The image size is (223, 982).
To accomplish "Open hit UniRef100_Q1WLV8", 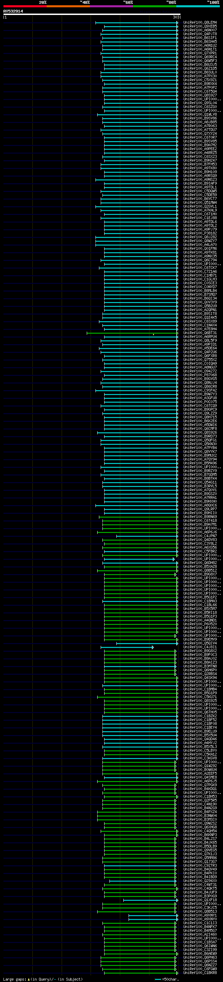I will pyautogui.click(x=200, y=114).
